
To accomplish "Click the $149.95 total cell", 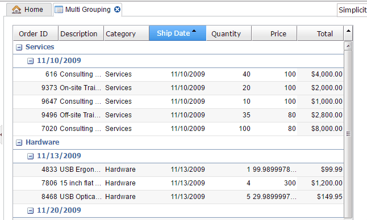I will pos(320,197).
